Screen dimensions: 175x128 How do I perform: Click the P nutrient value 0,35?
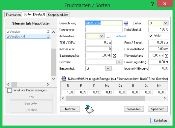click(81, 92)
